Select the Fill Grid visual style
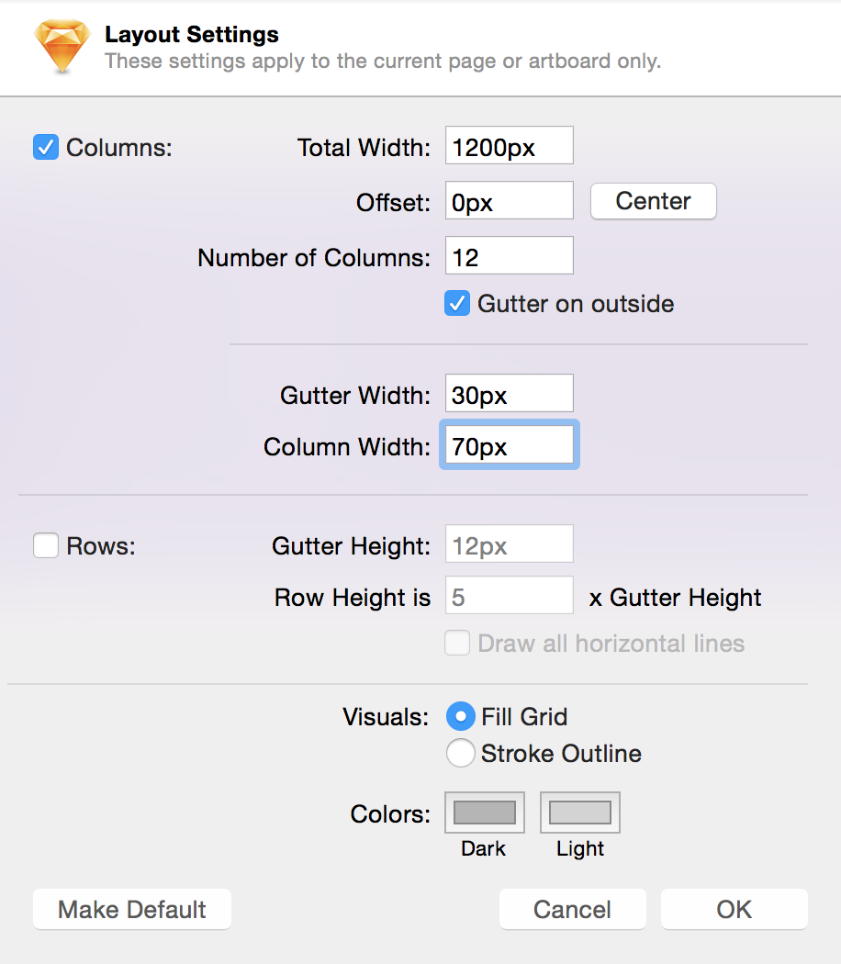The image size is (841, 964). click(x=460, y=716)
